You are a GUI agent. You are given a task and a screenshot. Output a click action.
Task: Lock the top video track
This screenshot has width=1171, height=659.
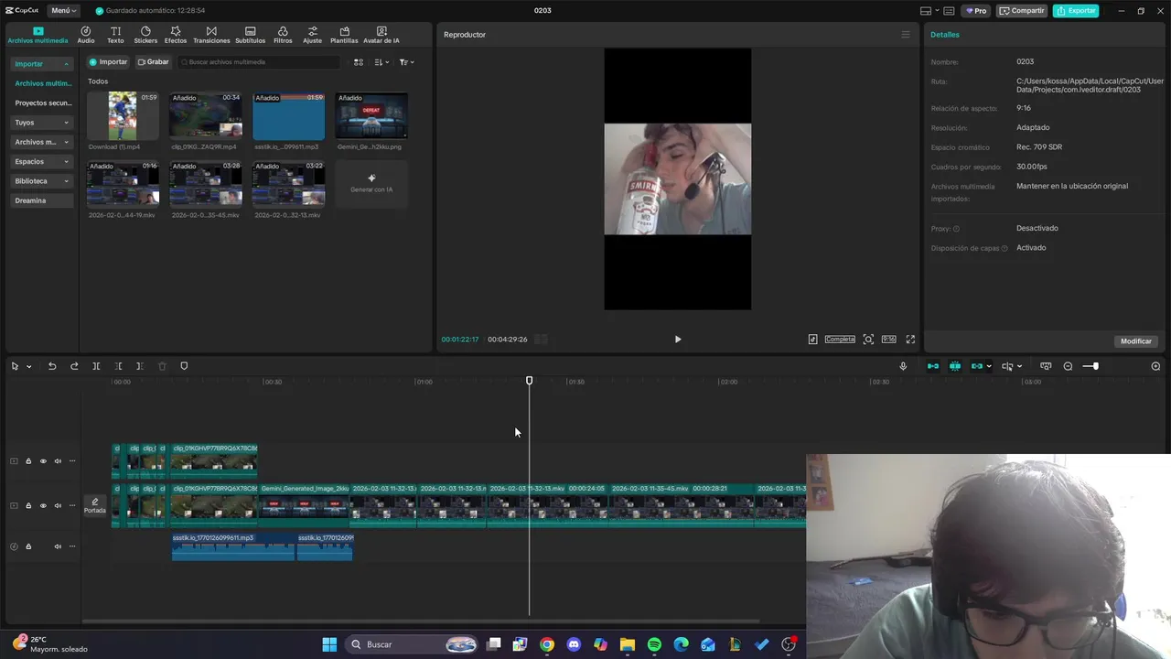pyautogui.click(x=28, y=461)
